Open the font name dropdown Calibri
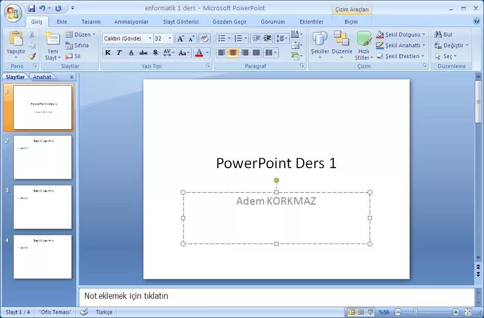484x318 pixels. point(150,38)
